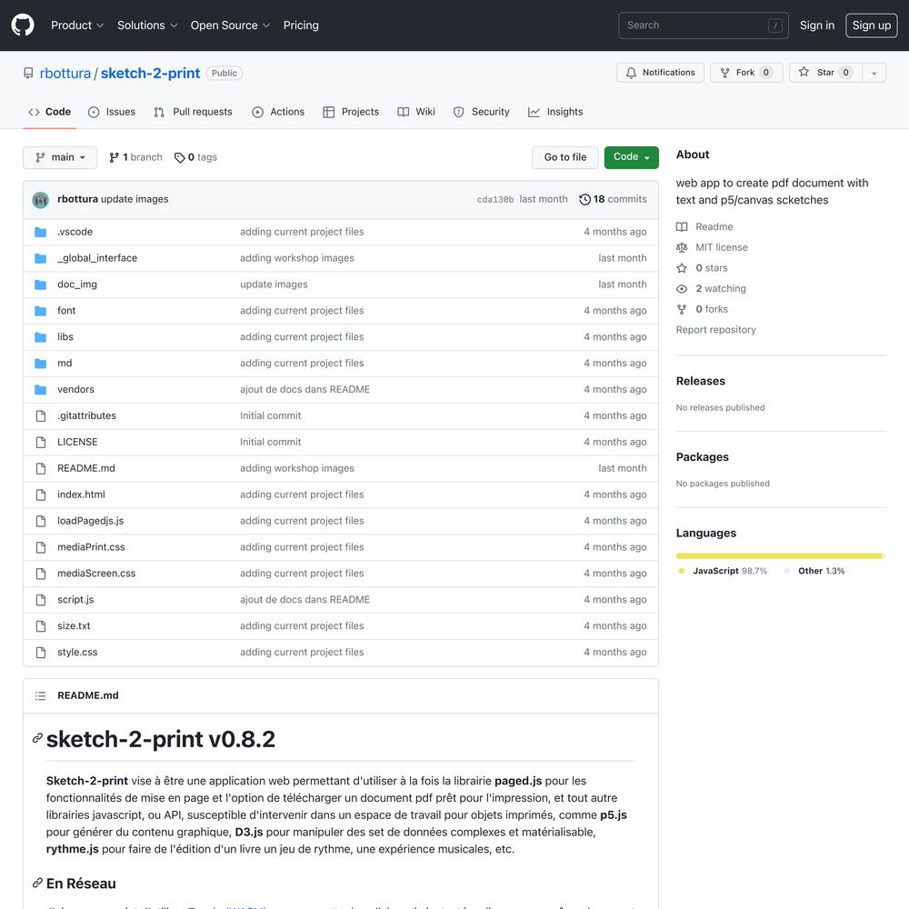
Task: Click the folder icon for .vscode
Action: (x=40, y=232)
